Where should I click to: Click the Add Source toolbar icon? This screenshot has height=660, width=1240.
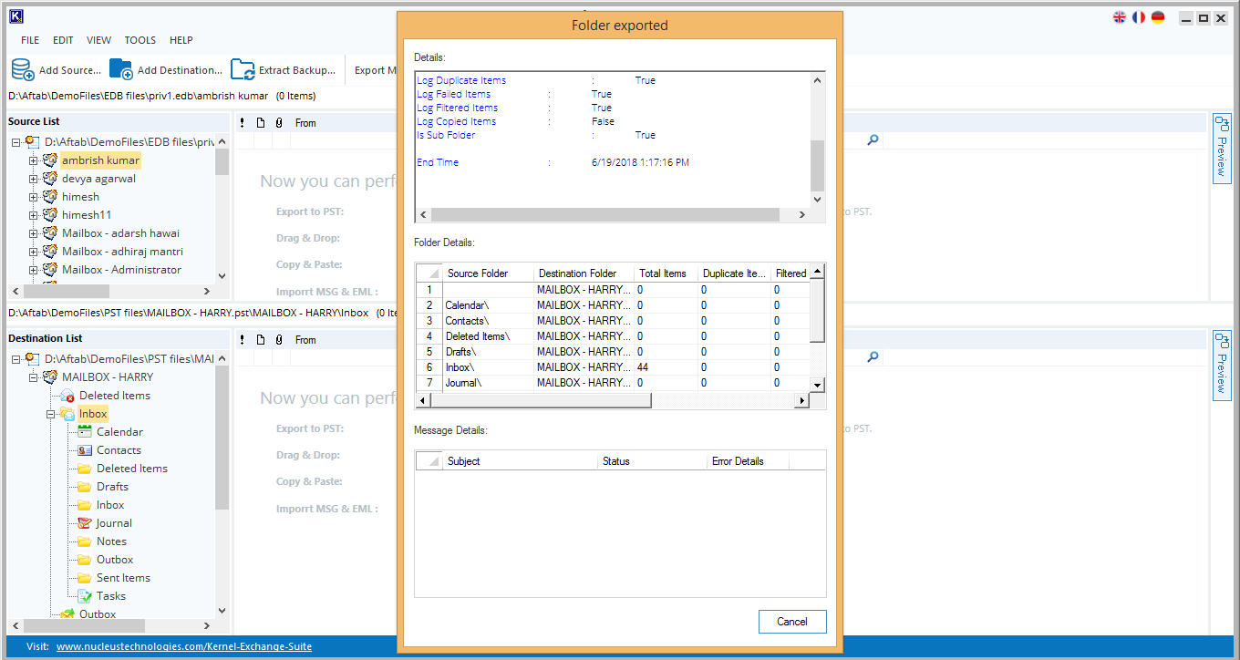point(23,69)
